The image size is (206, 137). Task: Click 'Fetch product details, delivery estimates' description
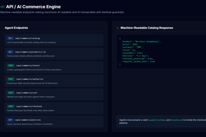pyautogui.click(x=31, y=56)
